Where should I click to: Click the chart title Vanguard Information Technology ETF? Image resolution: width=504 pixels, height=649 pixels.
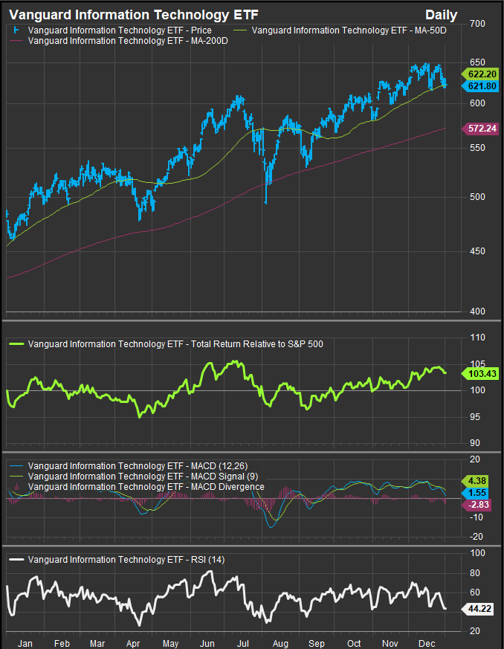click(x=134, y=15)
